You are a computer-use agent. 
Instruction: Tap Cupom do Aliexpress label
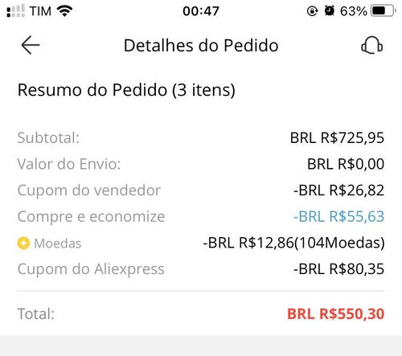(91, 269)
